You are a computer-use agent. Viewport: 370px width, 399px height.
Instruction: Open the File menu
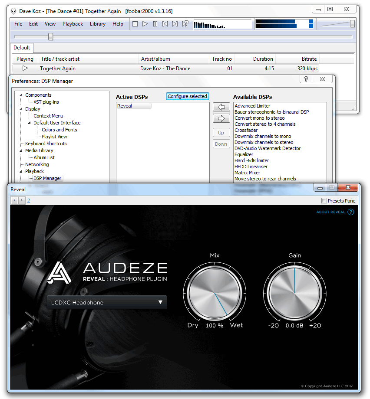(x=18, y=24)
